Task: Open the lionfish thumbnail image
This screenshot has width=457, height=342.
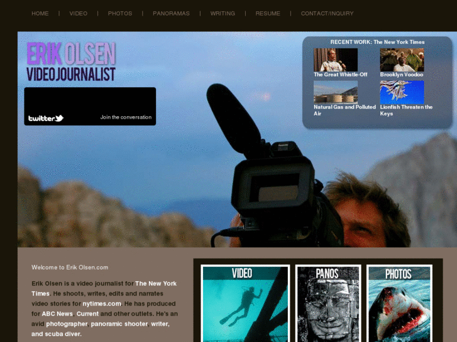Action: (x=402, y=92)
